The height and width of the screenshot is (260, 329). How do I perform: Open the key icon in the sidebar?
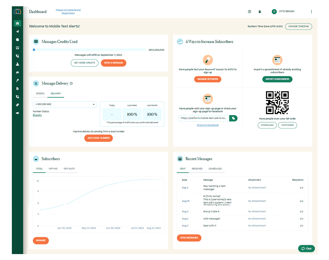coord(17,80)
